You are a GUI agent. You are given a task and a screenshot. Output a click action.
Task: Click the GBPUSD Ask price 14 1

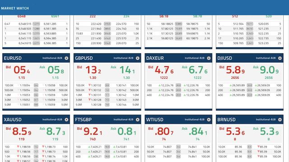(127, 70)
